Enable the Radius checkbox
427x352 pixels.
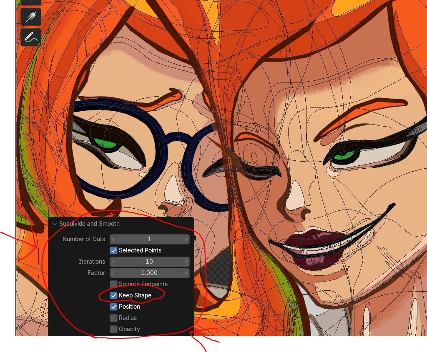113,318
